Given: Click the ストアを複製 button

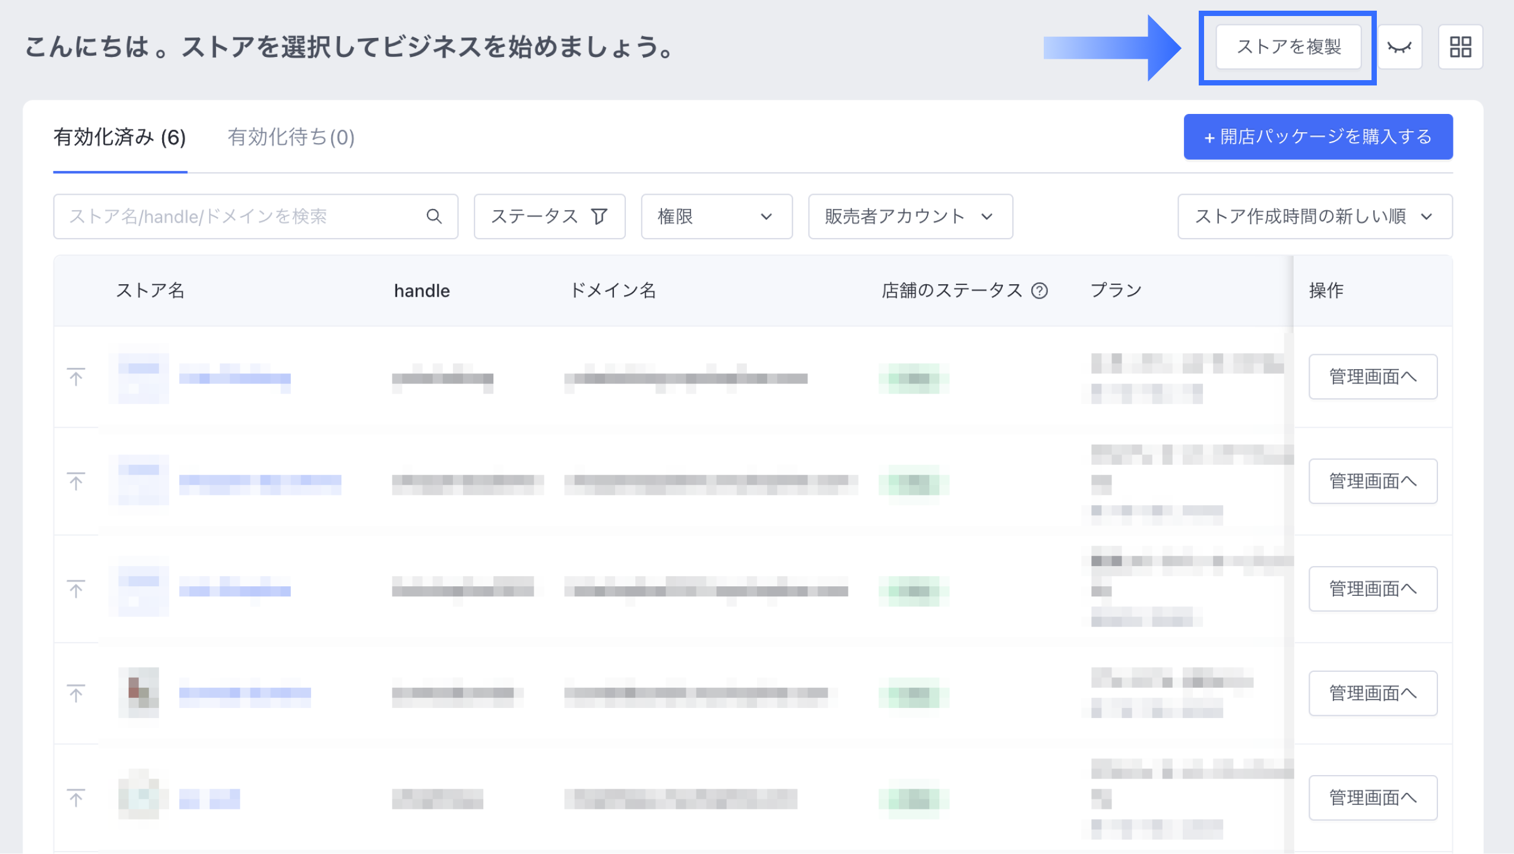Looking at the screenshot, I should pyautogui.click(x=1288, y=47).
